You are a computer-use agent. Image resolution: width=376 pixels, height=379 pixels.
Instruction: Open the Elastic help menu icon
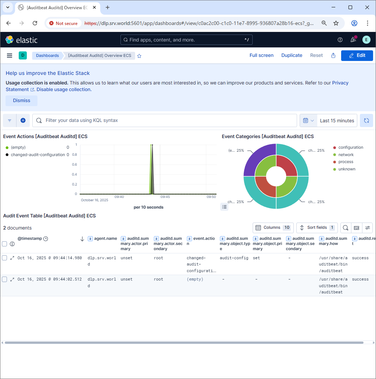tap(340, 40)
